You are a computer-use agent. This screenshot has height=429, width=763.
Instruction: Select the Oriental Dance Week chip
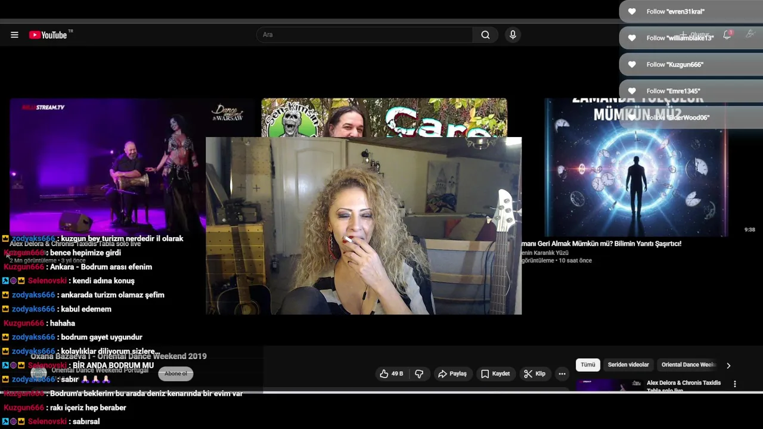(x=688, y=365)
